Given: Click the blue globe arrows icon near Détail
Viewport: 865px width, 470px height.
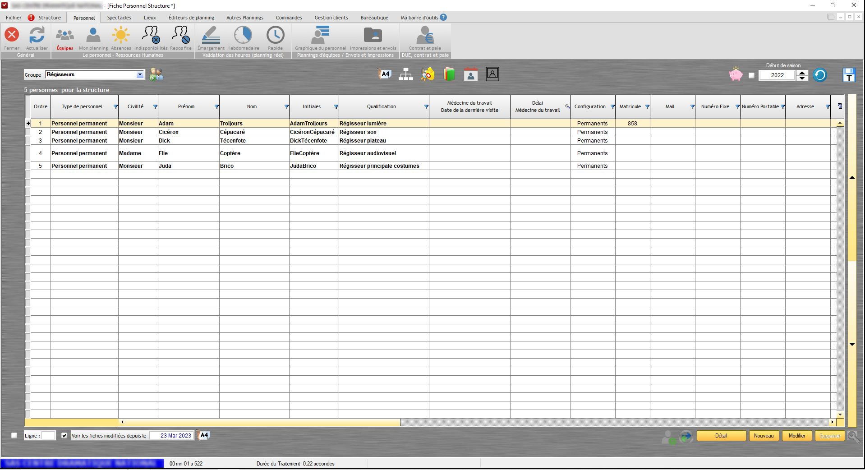Looking at the screenshot, I should (686, 437).
